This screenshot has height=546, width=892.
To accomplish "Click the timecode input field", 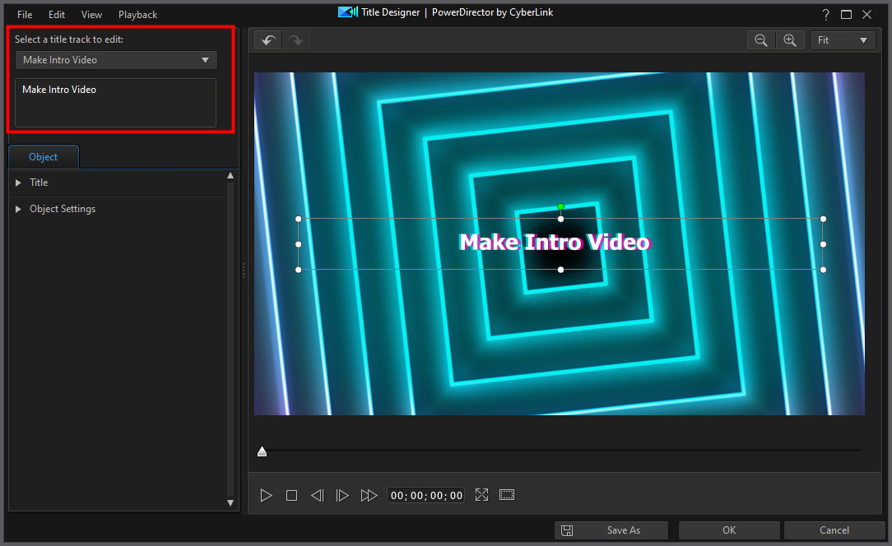I will click(425, 494).
